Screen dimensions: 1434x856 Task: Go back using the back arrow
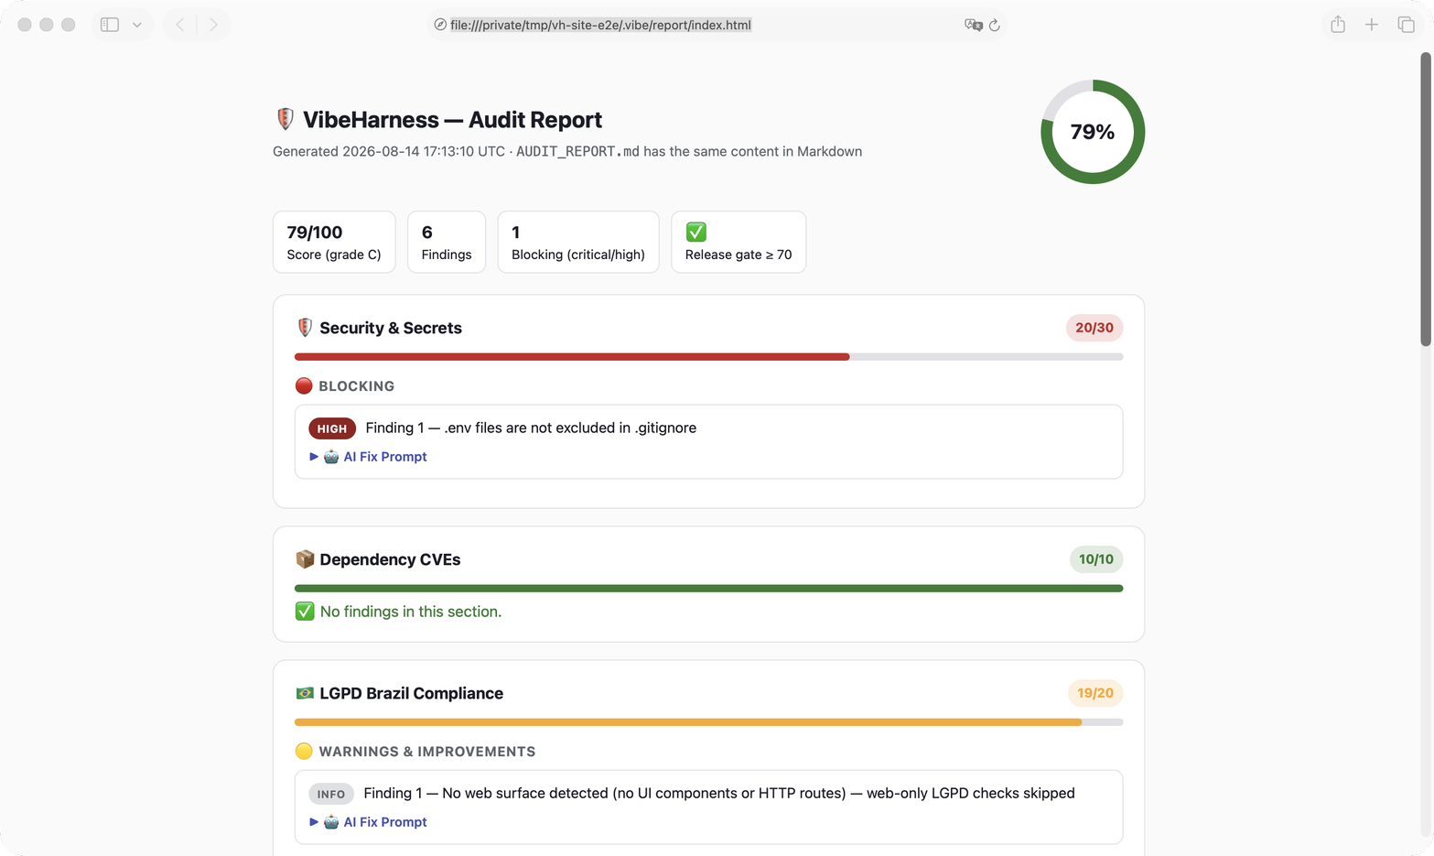tap(180, 25)
